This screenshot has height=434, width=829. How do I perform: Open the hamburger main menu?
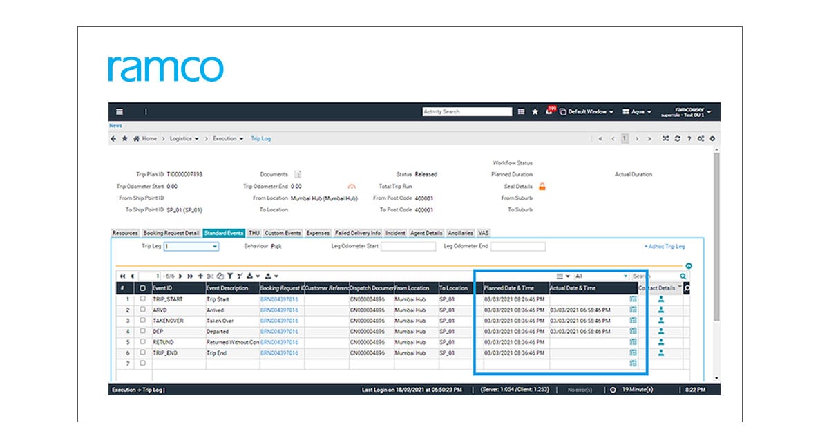120,111
